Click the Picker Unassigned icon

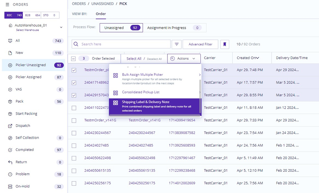10,65
